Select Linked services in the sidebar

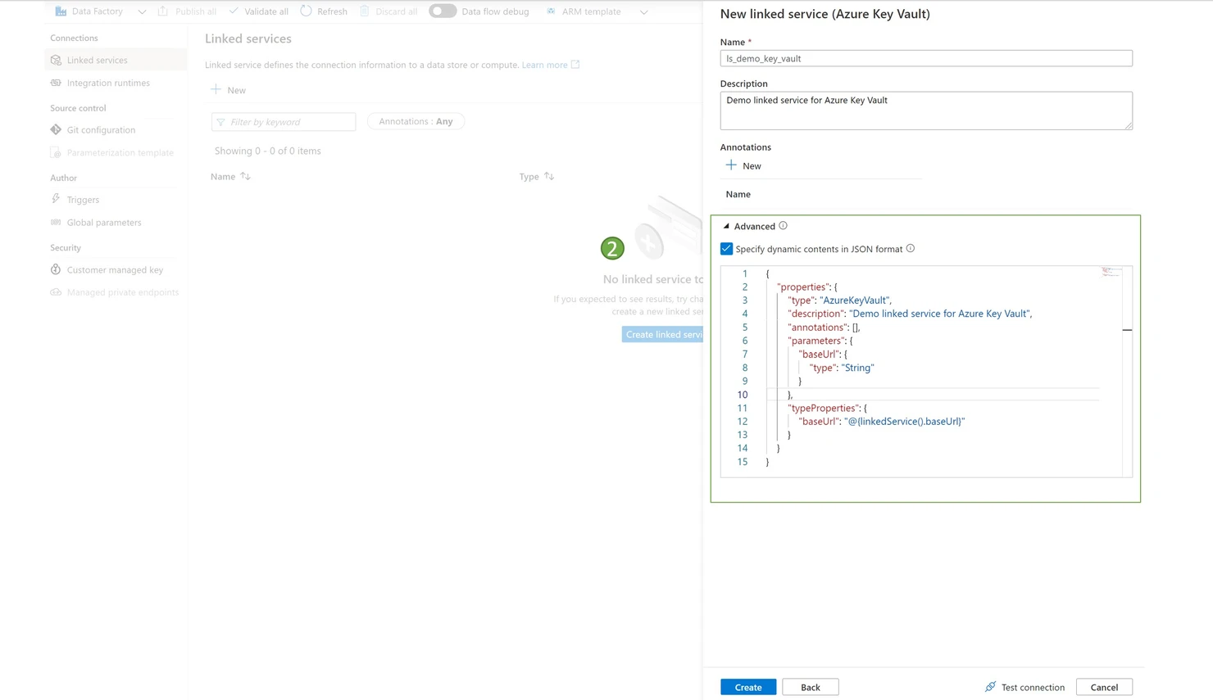coord(116,60)
